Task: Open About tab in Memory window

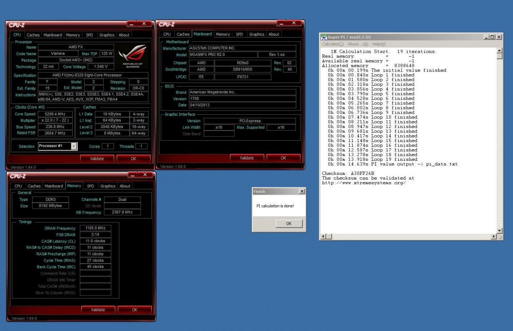Action: click(x=125, y=186)
